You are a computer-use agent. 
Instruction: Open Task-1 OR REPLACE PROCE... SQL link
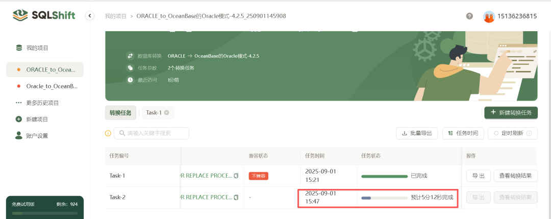pyautogui.click(x=206, y=176)
